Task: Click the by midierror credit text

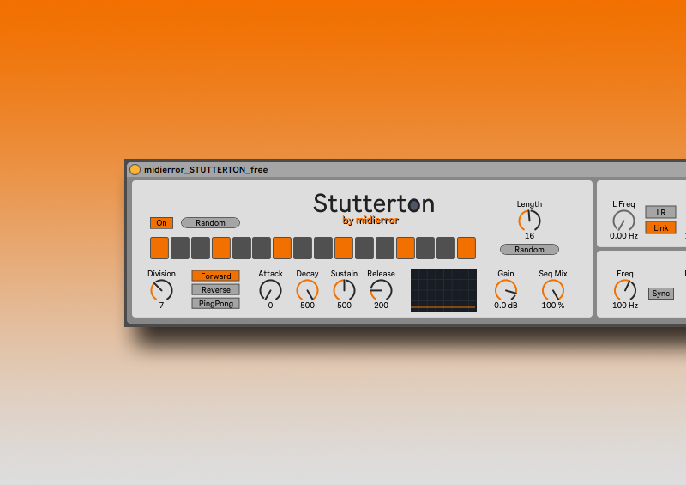Action: (x=370, y=221)
